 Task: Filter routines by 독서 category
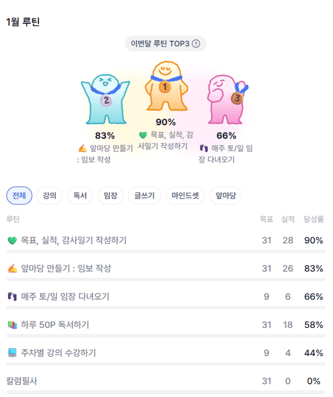tap(80, 196)
